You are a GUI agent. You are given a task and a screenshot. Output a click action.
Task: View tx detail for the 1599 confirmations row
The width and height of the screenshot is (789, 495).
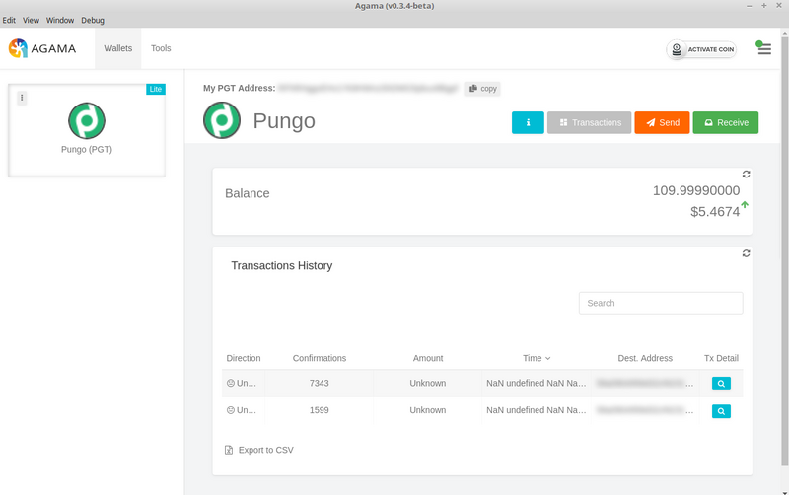click(x=721, y=411)
